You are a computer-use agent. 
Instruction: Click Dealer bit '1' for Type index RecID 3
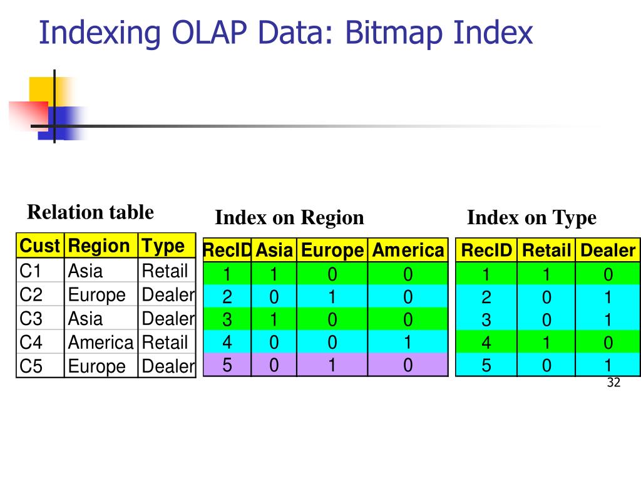pos(608,319)
